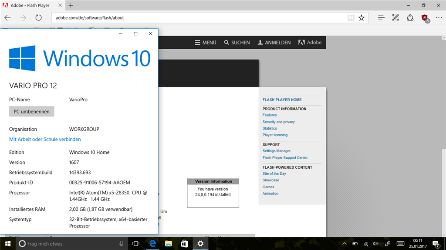This screenshot has width=446, height=250.
Task: Click the Cortana microphone icon
Action: pos(121,244)
